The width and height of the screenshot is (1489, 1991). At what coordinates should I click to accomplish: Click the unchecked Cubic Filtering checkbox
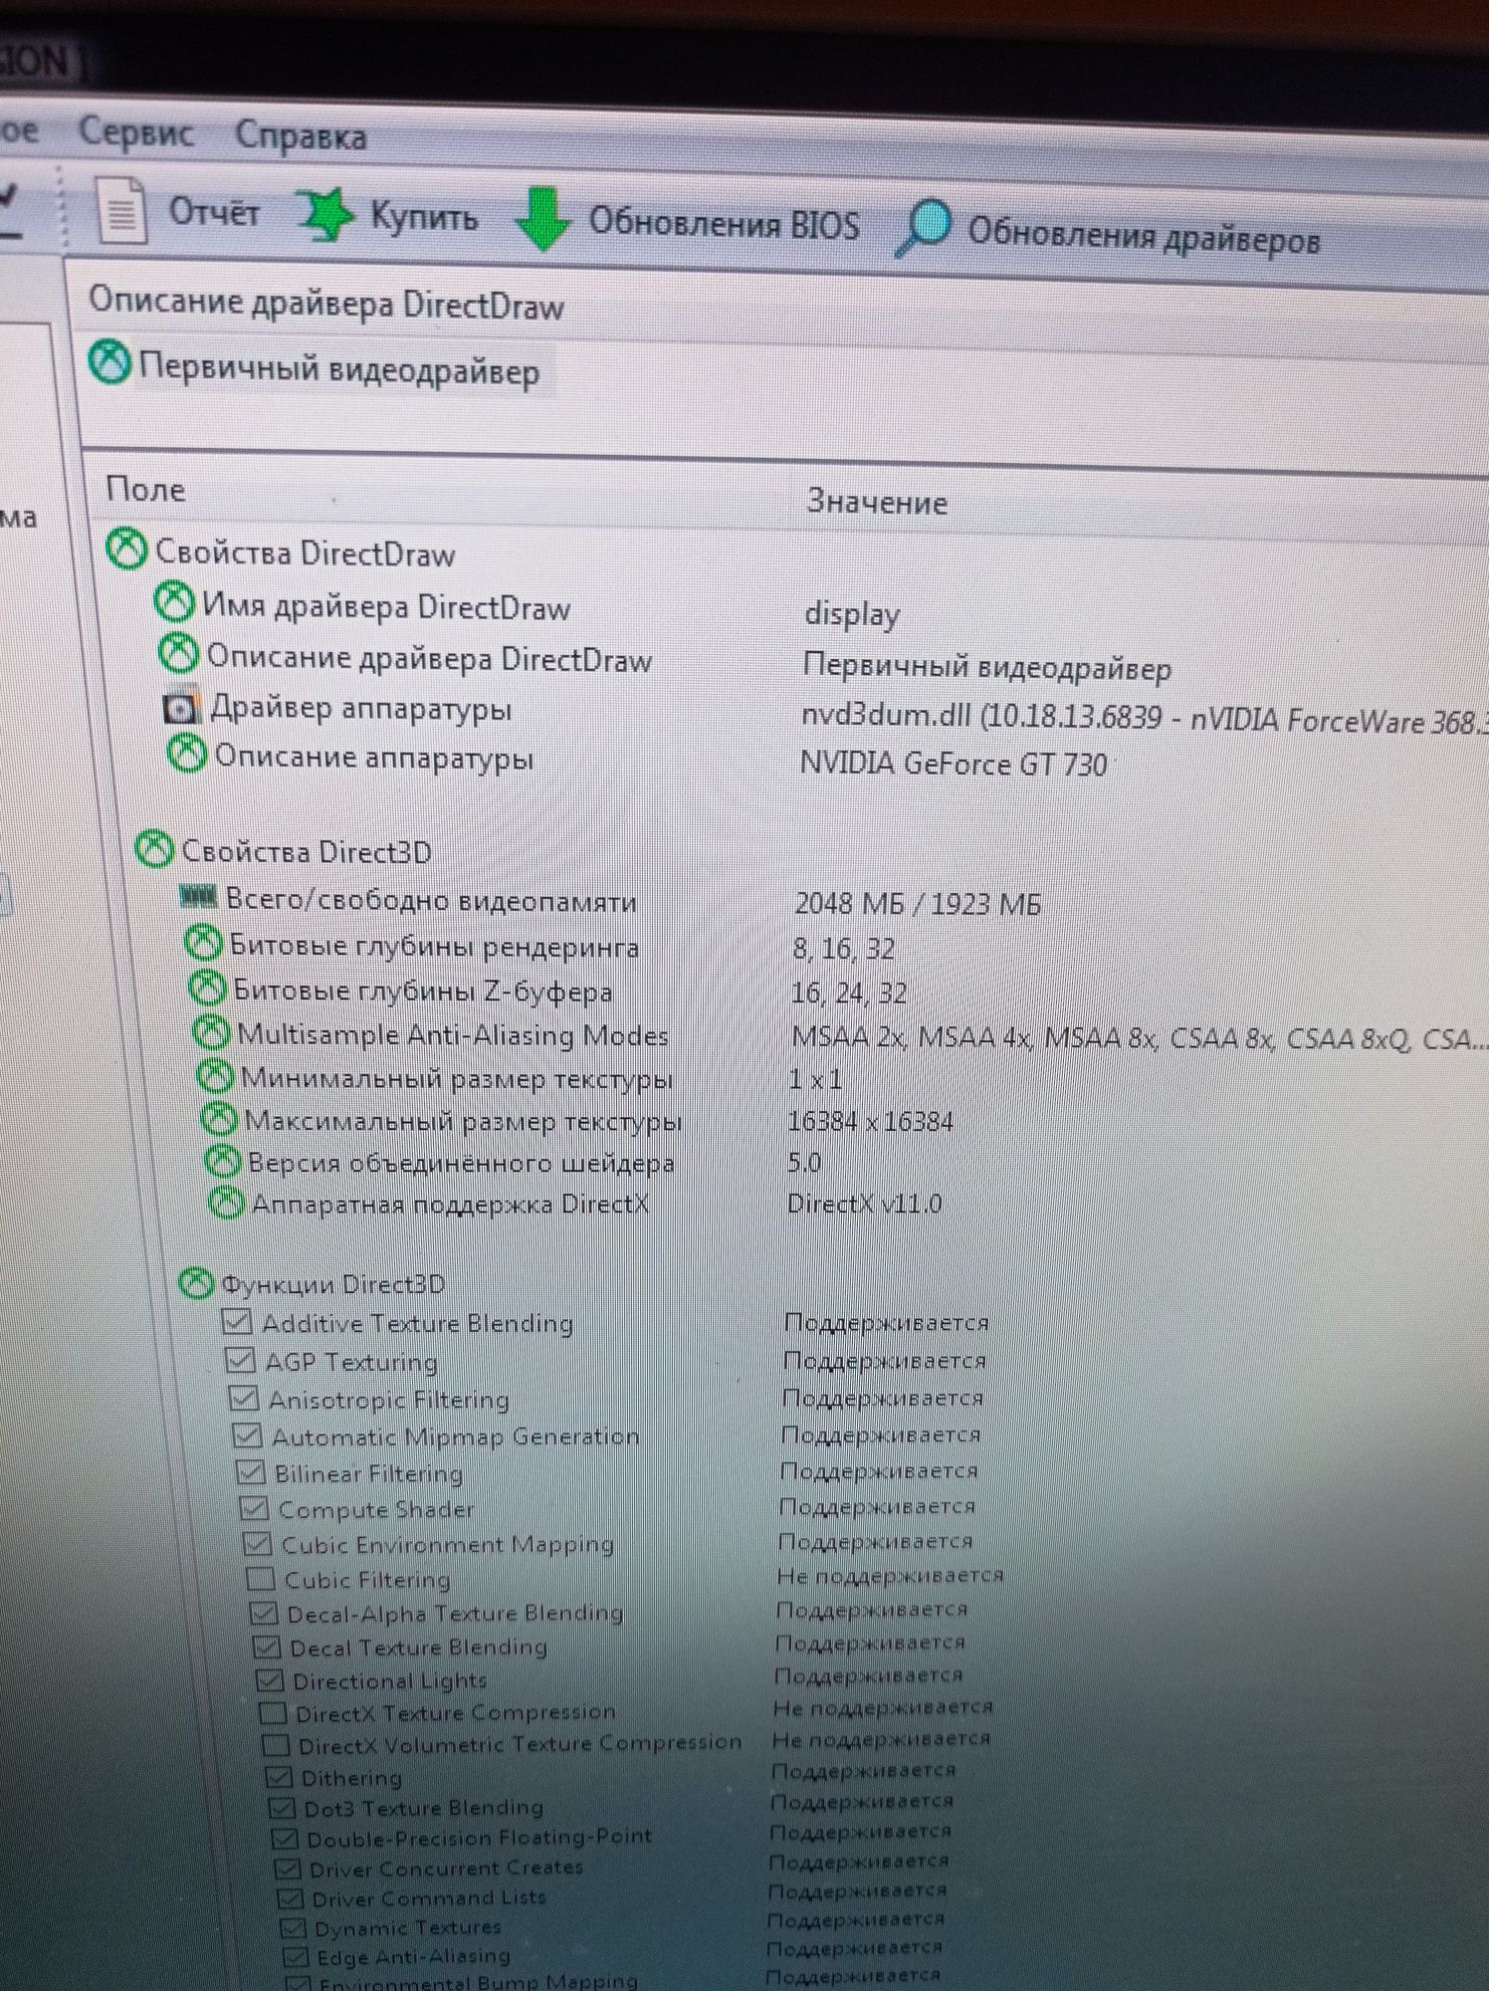pyautogui.click(x=260, y=1578)
